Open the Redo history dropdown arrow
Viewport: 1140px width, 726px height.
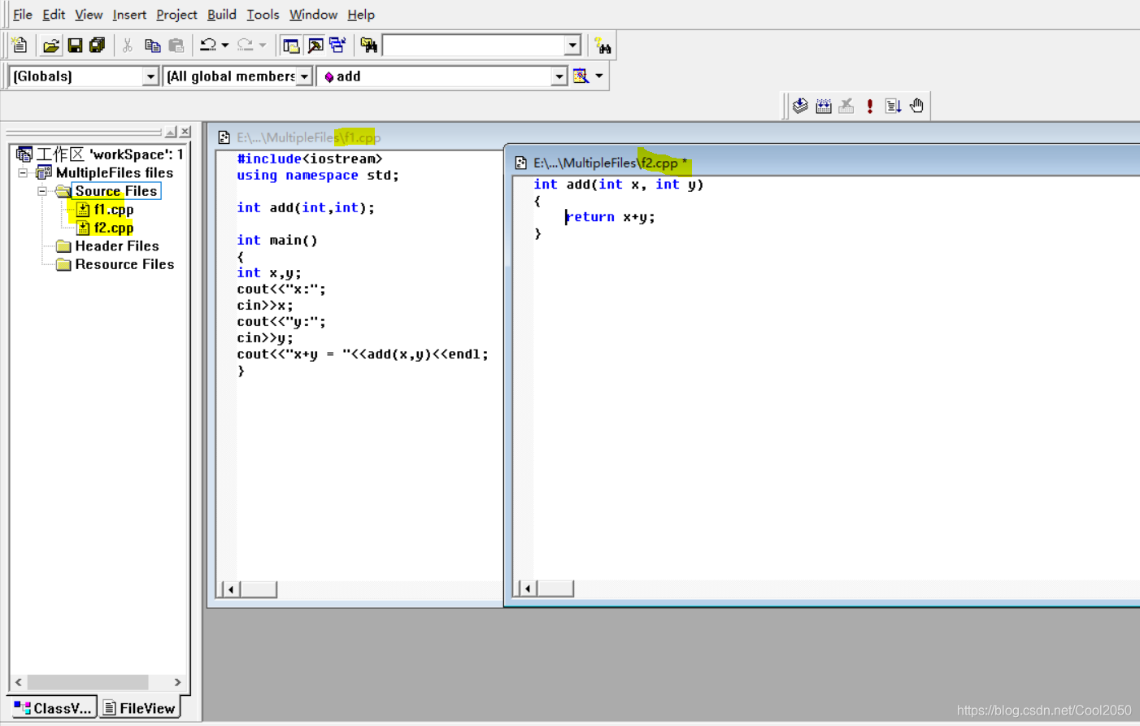point(262,46)
